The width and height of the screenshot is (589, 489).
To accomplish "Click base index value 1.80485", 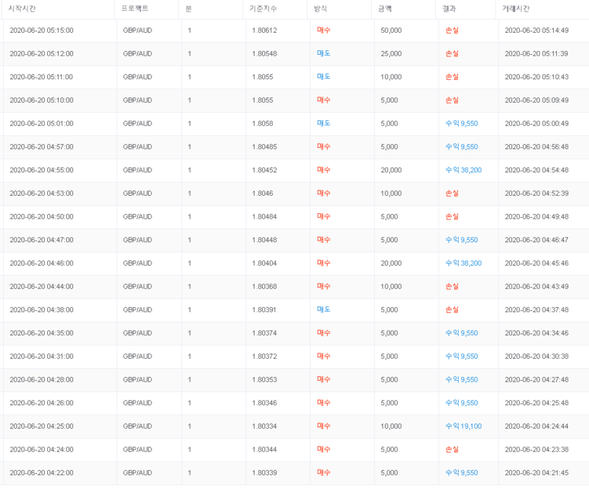I will click(x=264, y=147).
